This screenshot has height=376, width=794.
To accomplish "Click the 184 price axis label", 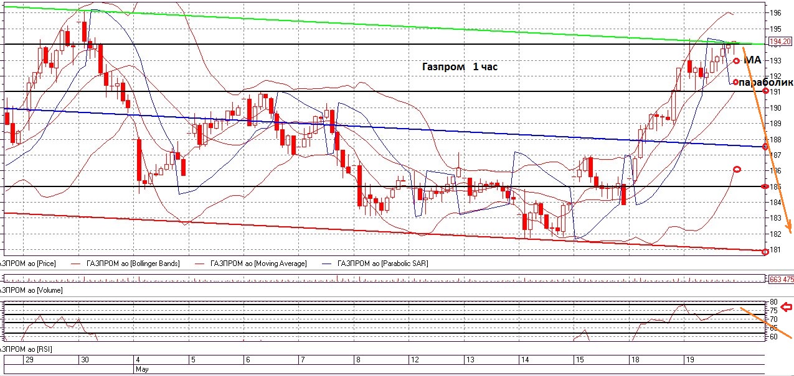I will click(776, 203).
